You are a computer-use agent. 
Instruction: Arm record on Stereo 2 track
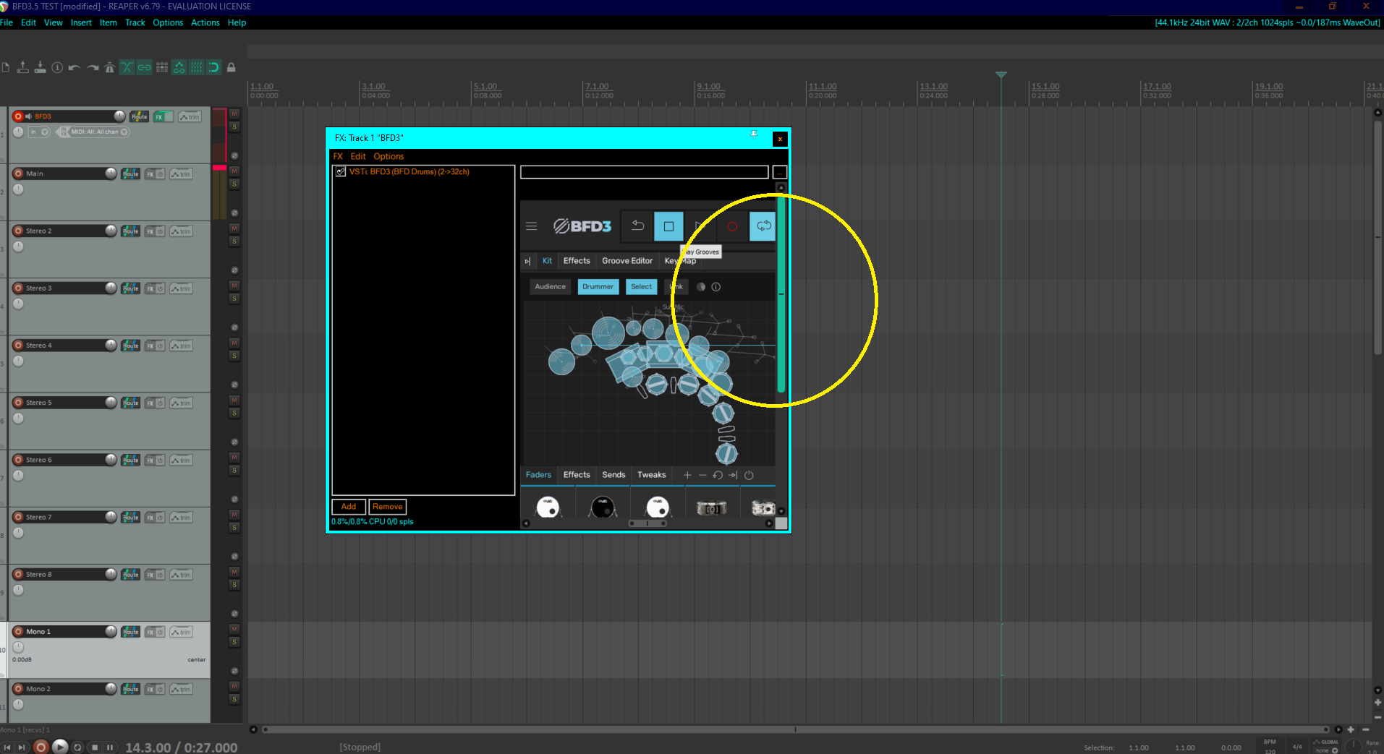18,231
